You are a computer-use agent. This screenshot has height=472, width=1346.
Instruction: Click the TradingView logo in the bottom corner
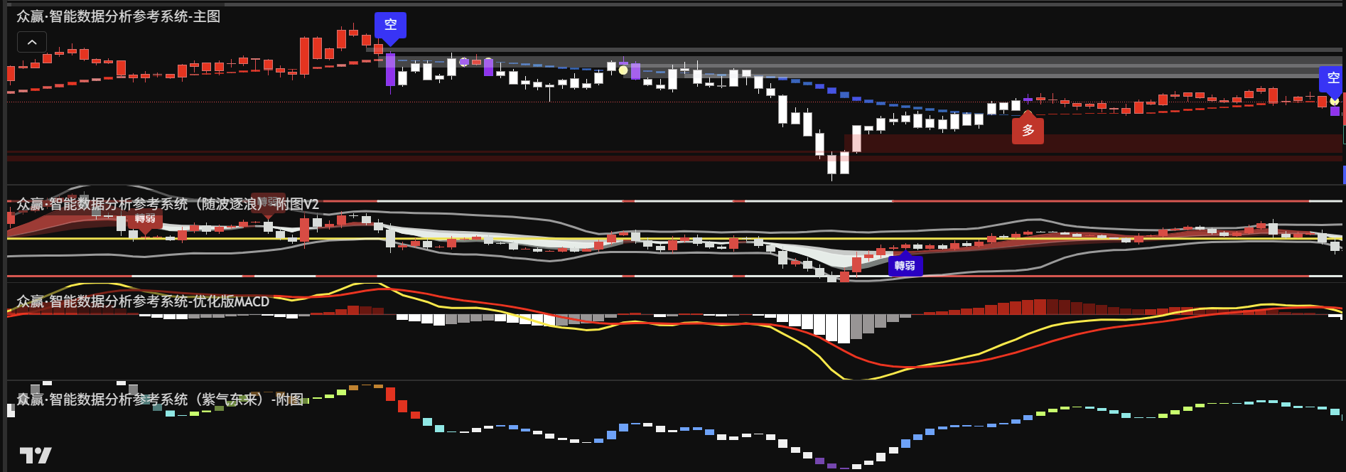click(35, 456)
